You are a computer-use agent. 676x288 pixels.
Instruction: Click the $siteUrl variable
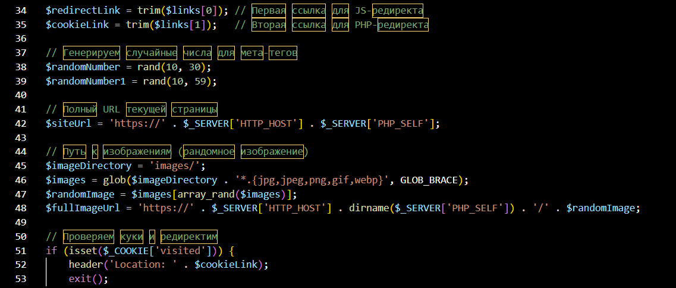tap(68, 124)
